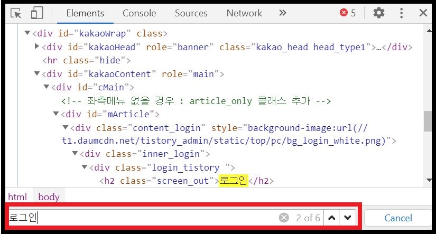Image resolution: width=436 pixels, height=234 pixels.
Task: Click the '2 of 6' match counter
Action: (308, 218)
